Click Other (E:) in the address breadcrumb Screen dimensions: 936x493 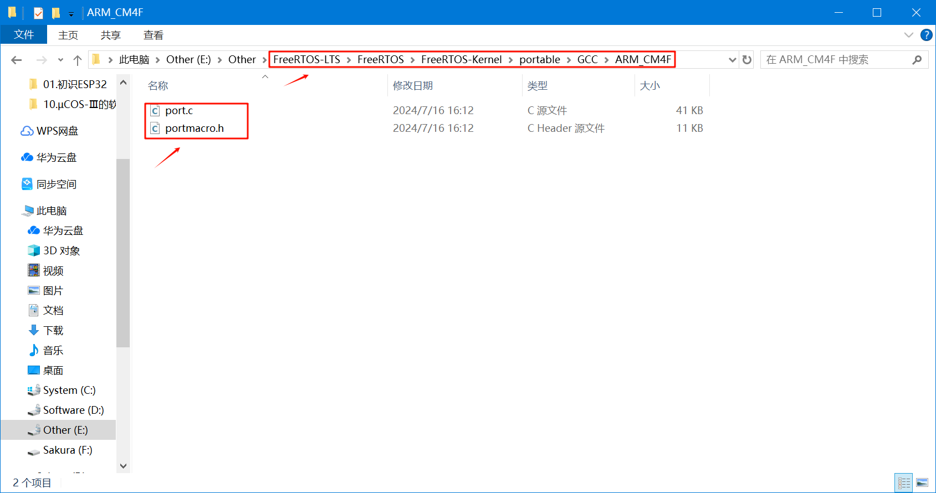point(188,59)
